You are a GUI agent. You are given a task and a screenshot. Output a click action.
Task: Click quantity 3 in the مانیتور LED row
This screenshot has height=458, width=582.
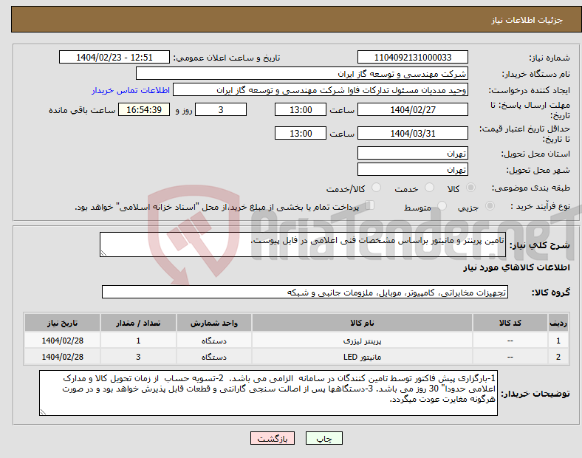[x=138, y=357]
